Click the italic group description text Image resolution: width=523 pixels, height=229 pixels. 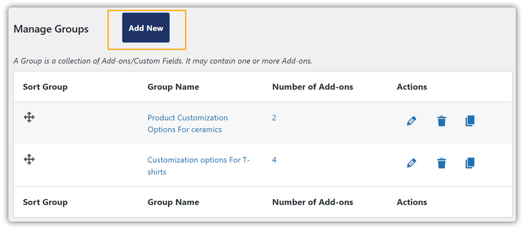(163, 61)
